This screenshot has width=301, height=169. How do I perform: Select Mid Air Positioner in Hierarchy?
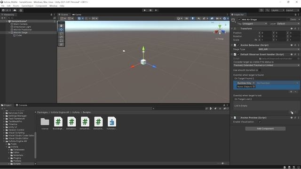click(23, 30)
